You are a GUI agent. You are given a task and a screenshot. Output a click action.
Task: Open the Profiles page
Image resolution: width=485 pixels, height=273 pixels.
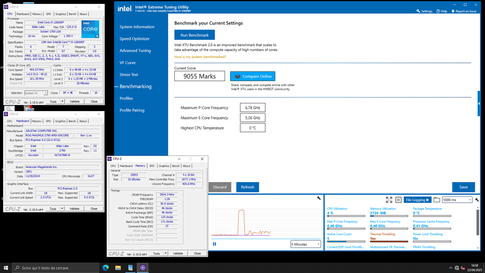[126, 98]
